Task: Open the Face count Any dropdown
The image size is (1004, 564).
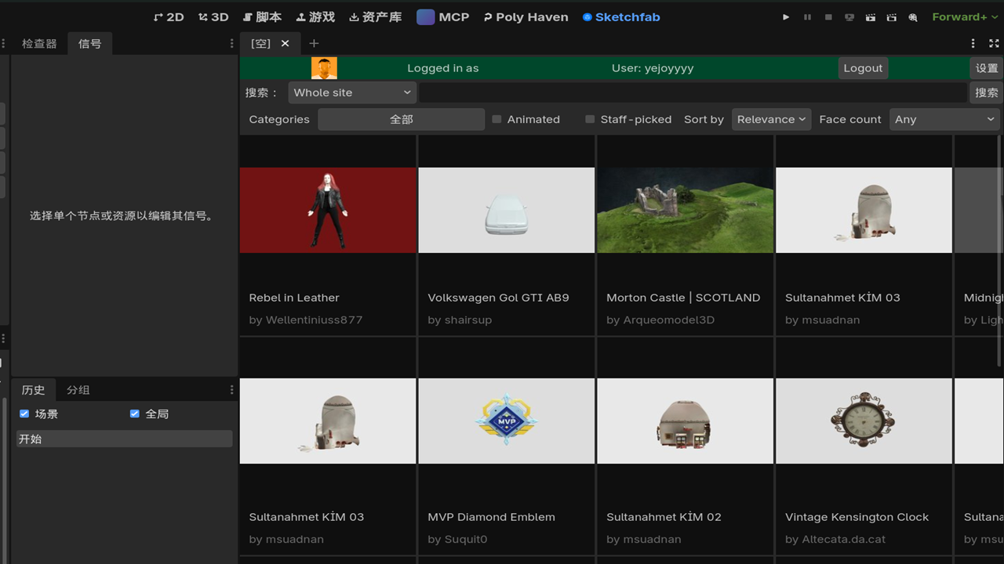Action: coord(944,119)
